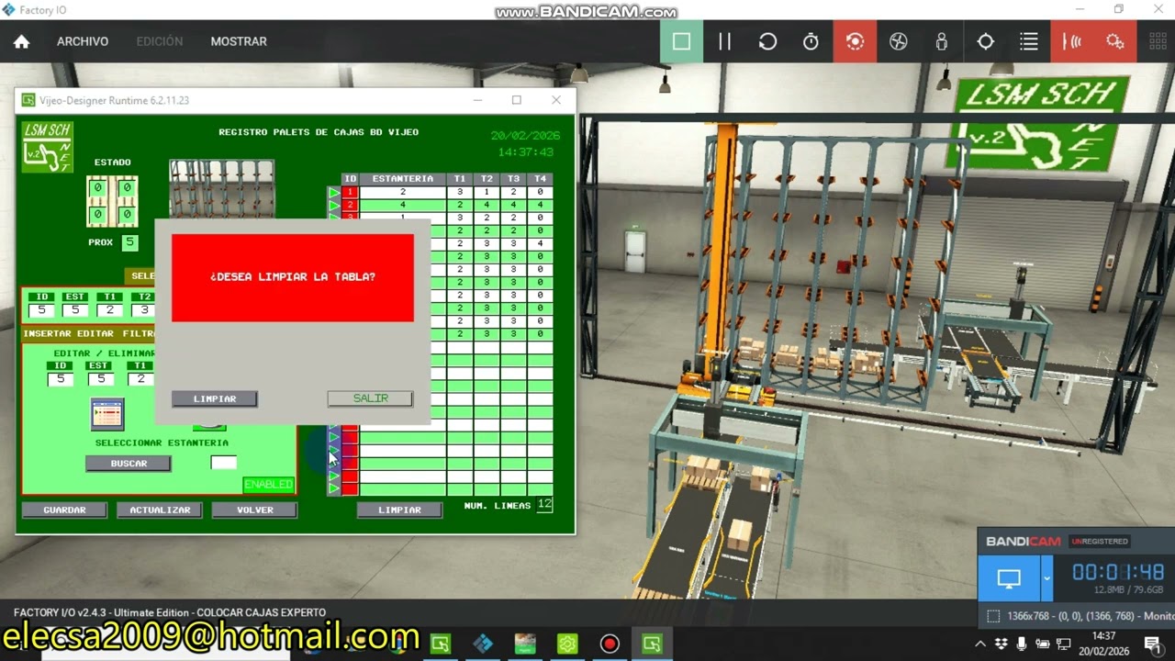Toggle the sensors display icon

[x=1071, y=41]
